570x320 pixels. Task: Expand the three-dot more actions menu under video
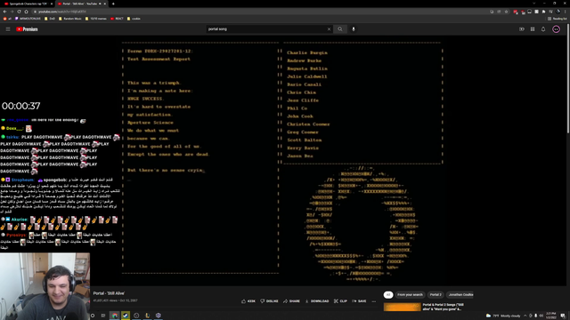point(374,301)
